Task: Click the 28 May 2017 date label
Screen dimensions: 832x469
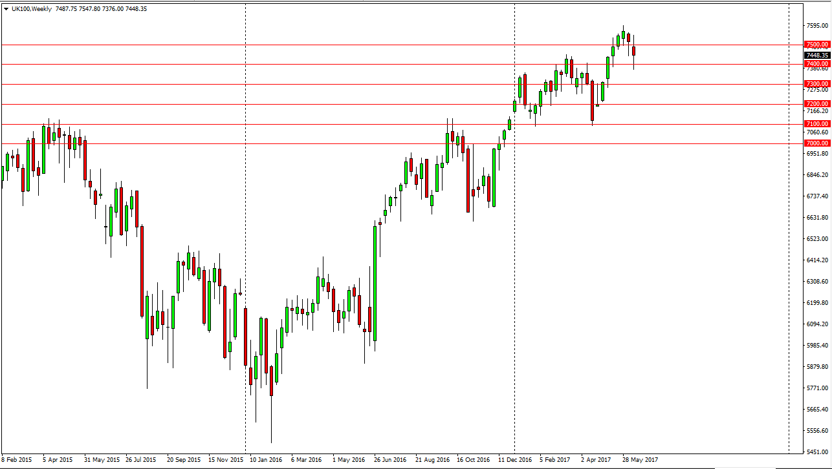Action: (x=641, y=461)
